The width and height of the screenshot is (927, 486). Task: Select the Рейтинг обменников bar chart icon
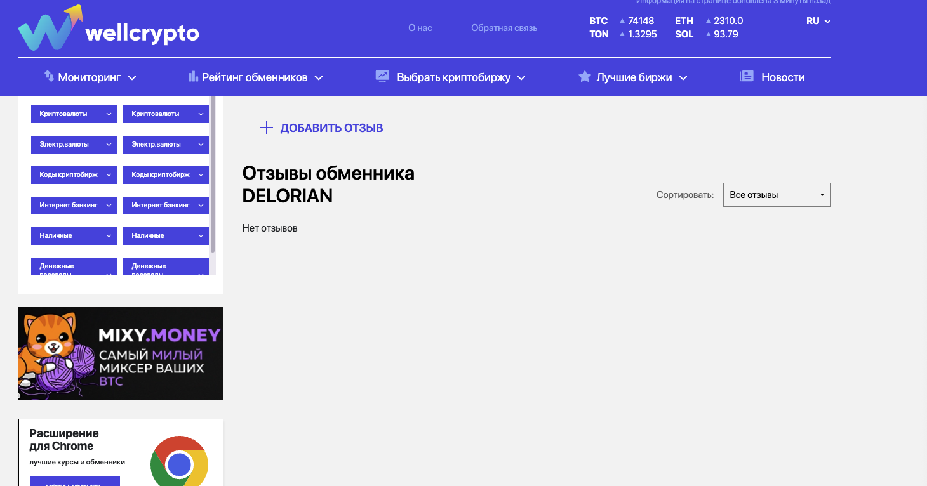tap(192, 77)
